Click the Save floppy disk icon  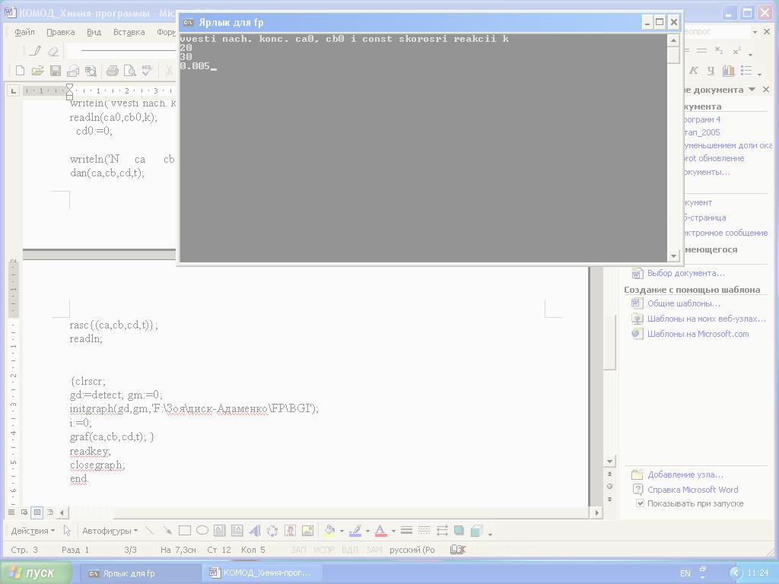coord(56,71)
